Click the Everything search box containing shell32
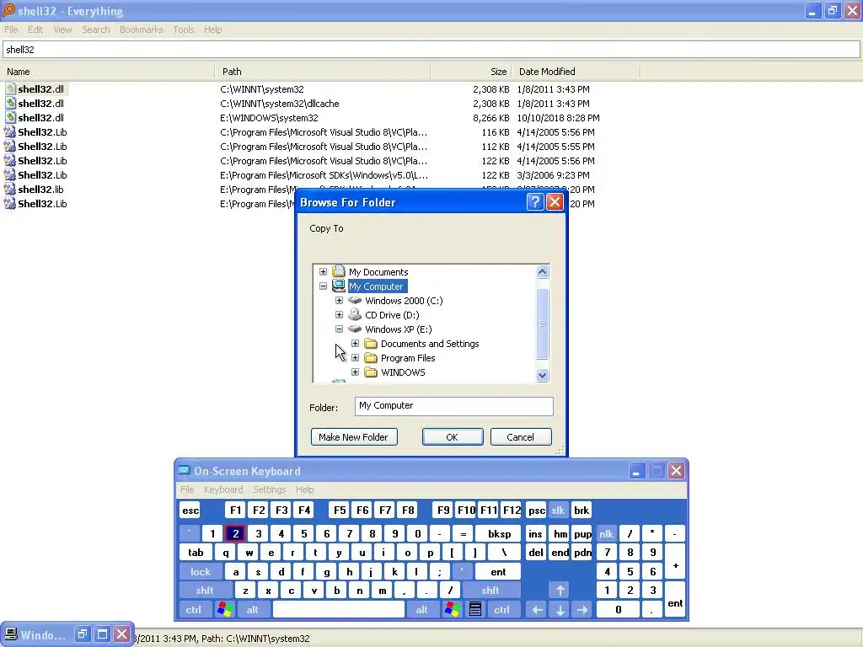 coord(431,50)
